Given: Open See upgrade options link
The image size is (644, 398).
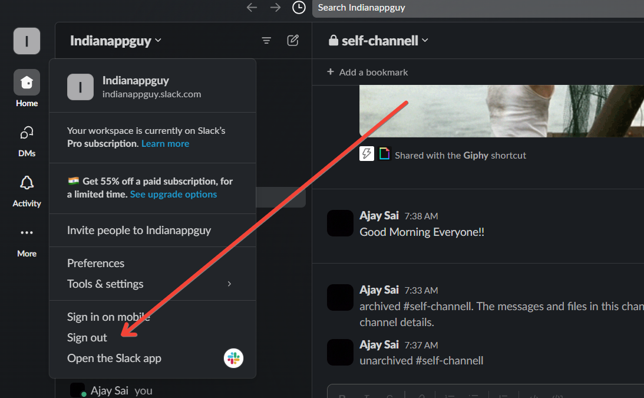Looking at the screenshot, I should 173,194.
